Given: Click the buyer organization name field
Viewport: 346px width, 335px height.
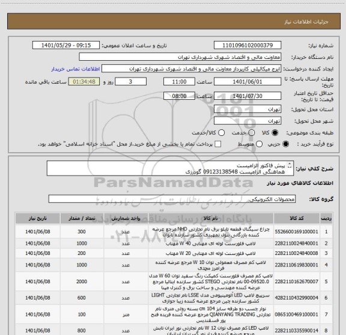Looking at the screenshot, I should click(x=180, y=57).
